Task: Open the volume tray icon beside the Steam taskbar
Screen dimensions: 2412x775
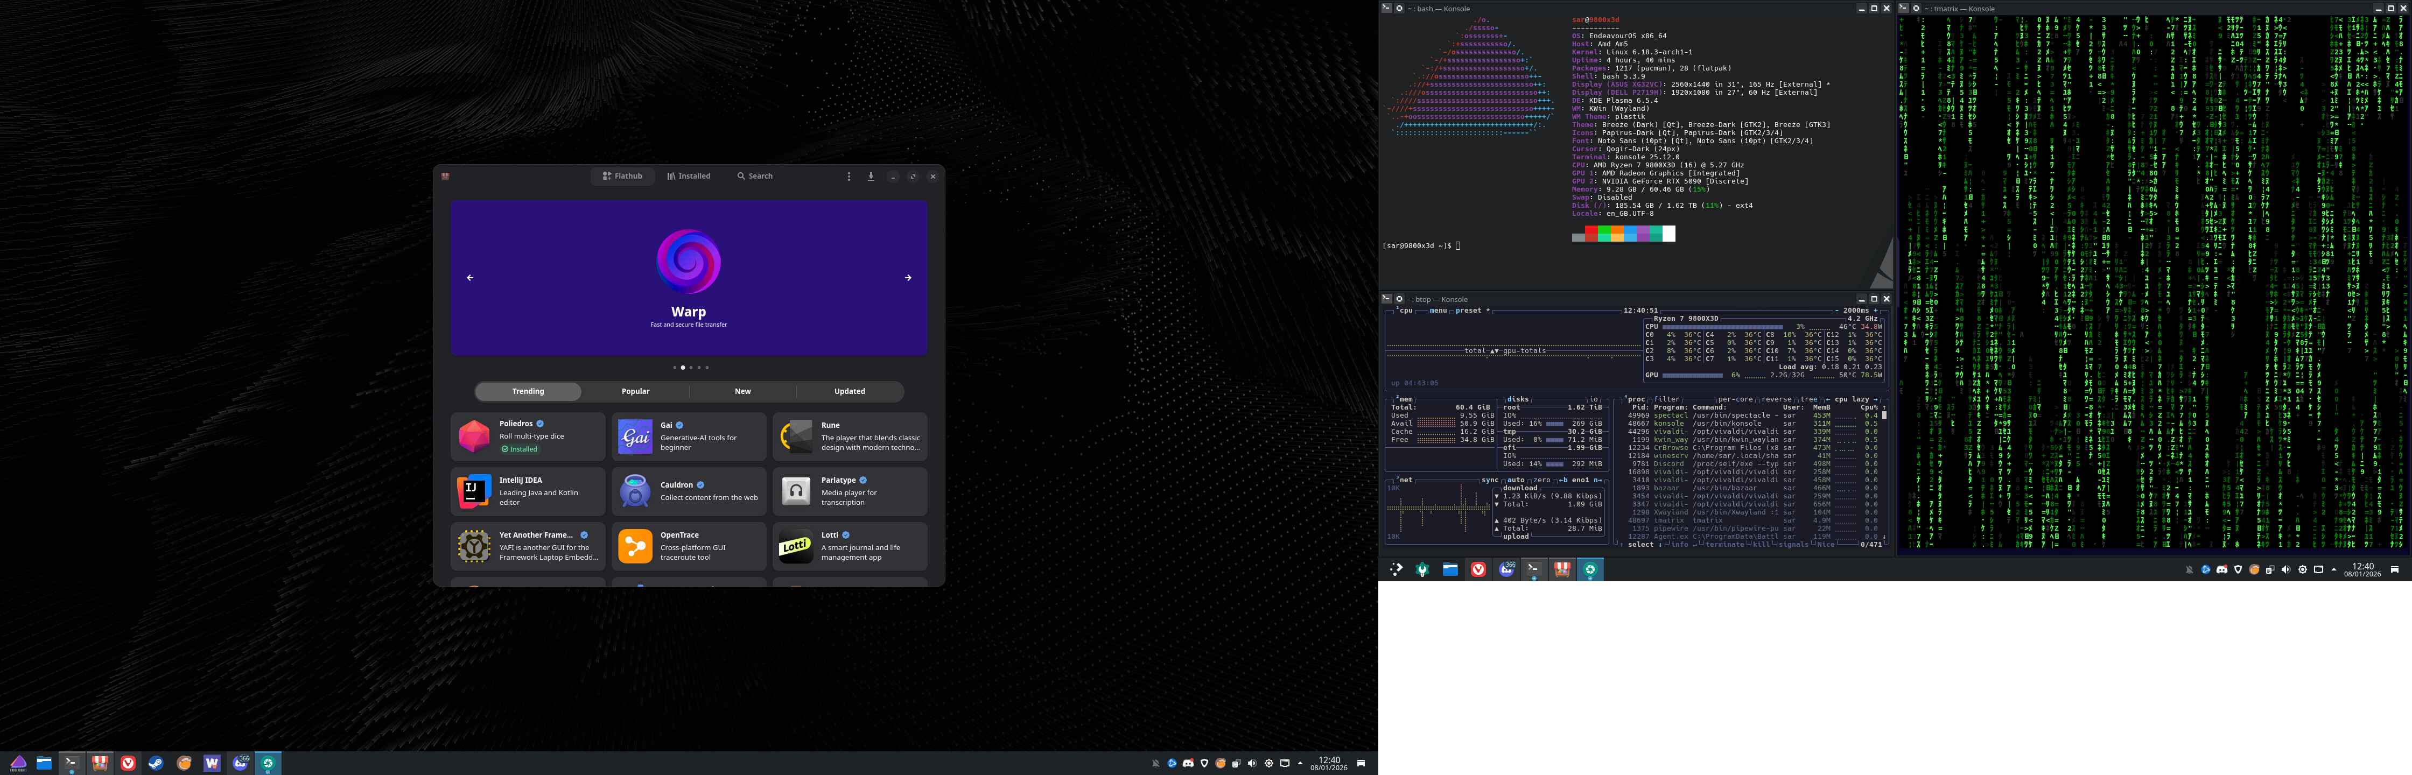Action: (x=1253, y=763)
